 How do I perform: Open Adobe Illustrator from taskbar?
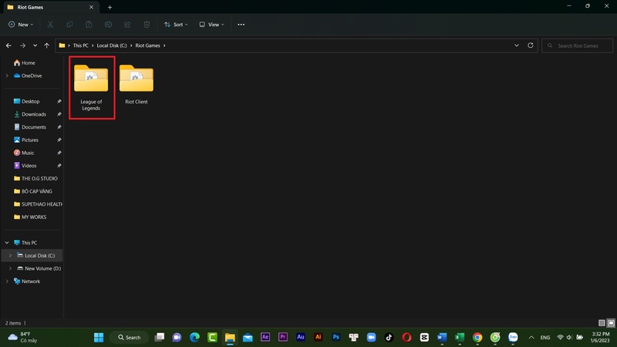click(319, 337)
